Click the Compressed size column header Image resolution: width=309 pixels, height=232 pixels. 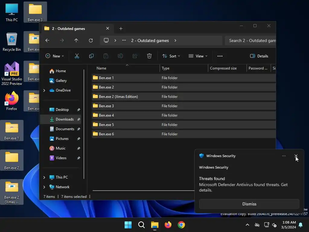click(x=227, y=68)
